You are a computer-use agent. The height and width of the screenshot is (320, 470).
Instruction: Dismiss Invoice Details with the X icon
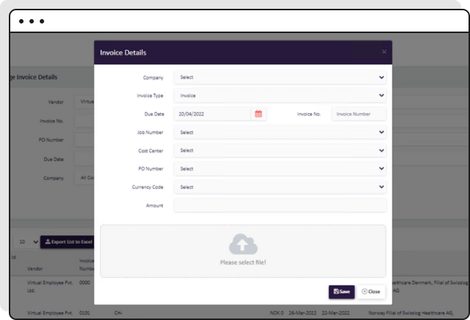[383, 52]
